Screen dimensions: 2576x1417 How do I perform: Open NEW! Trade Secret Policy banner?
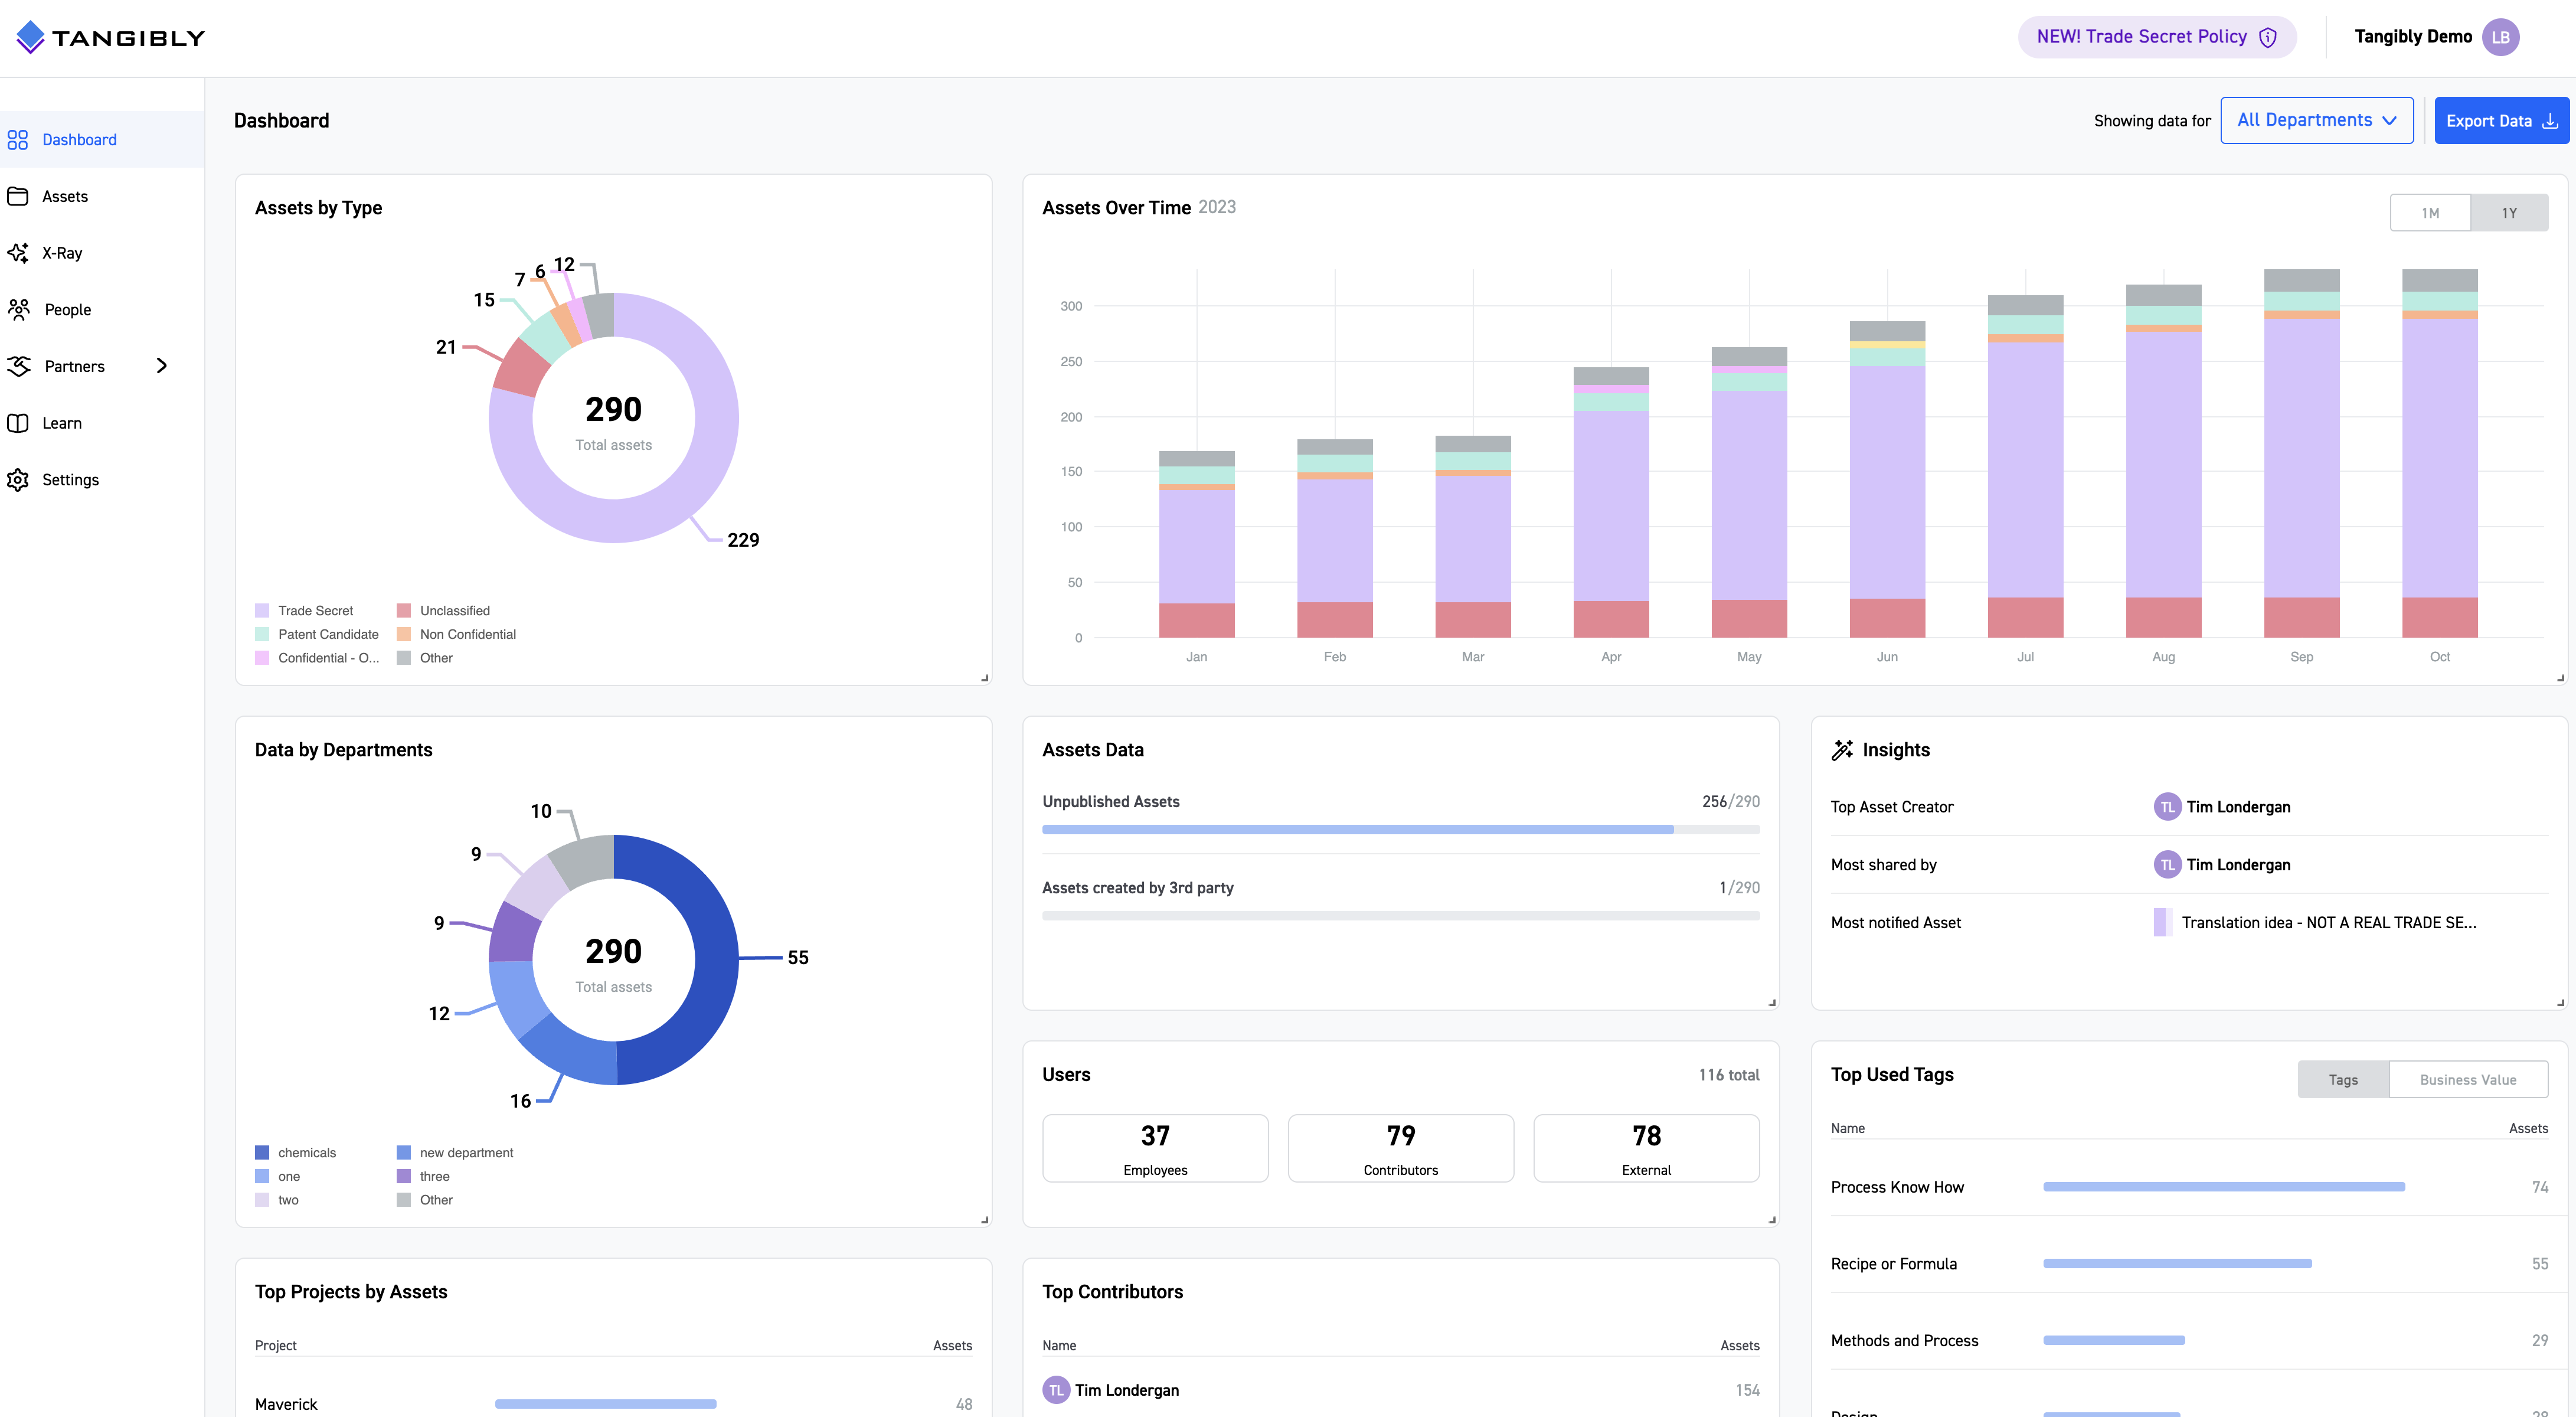pos(2157,37)
